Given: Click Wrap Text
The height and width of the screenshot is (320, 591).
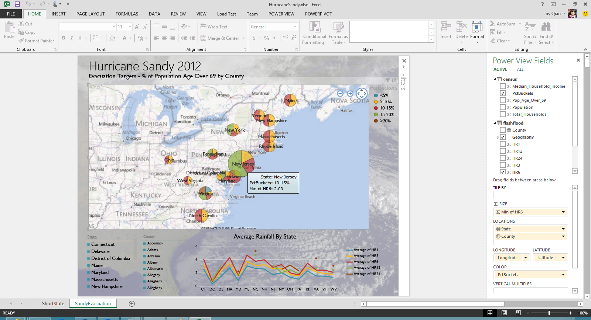Looking at the screenshot, I should click(214, 27).
